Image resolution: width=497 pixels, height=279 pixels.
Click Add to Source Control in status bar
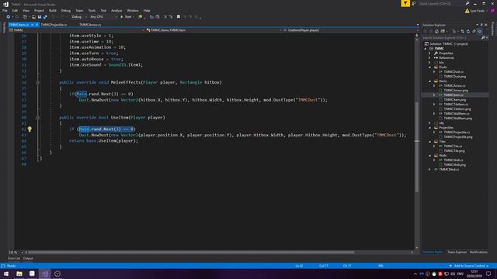click(x=469, y=266)
